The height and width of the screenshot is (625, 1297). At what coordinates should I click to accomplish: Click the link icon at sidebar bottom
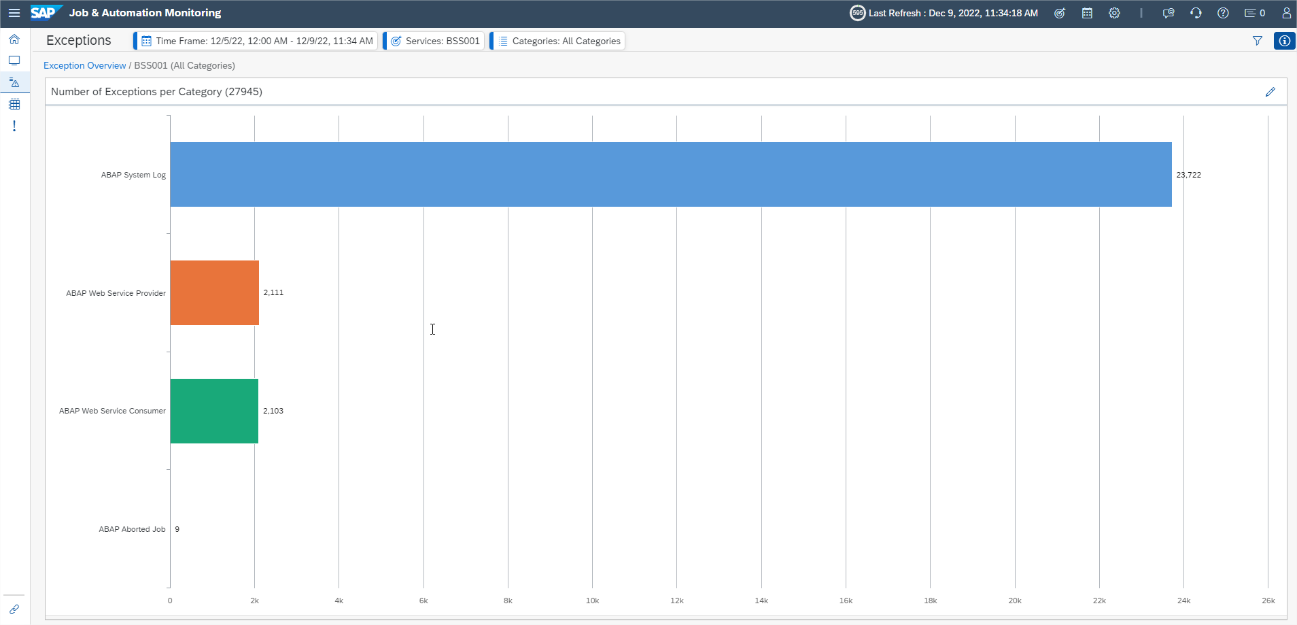pyautogui.click(x=14, y=609)
